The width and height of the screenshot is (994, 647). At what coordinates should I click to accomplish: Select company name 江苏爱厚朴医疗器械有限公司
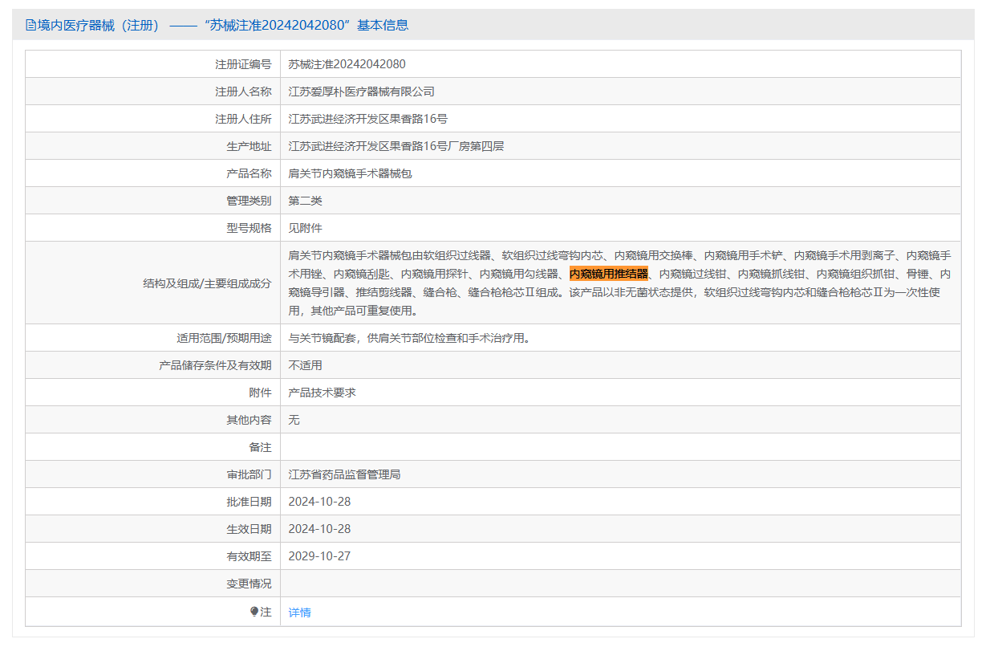pyautogui.click(x=361, y=92)
